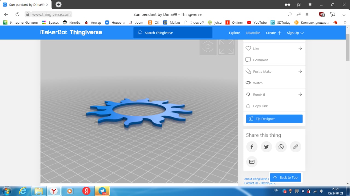Open the Explore menu item
The width and height of the screenshot is (350, 196).
234,33
